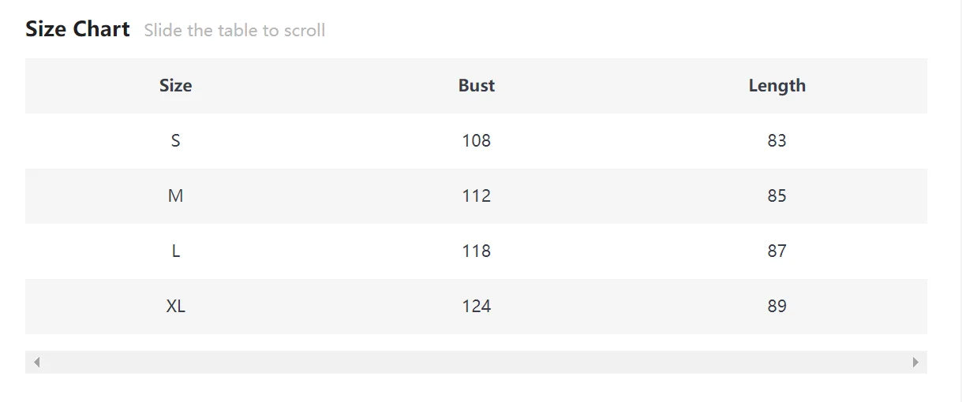Click the bust value 108

pyautogui.click(x=477, y=141)
